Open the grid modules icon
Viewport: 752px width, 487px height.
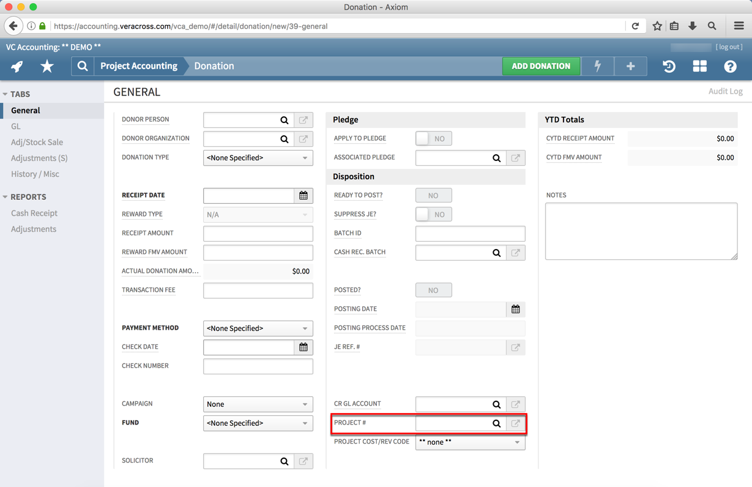click(699, 66)
